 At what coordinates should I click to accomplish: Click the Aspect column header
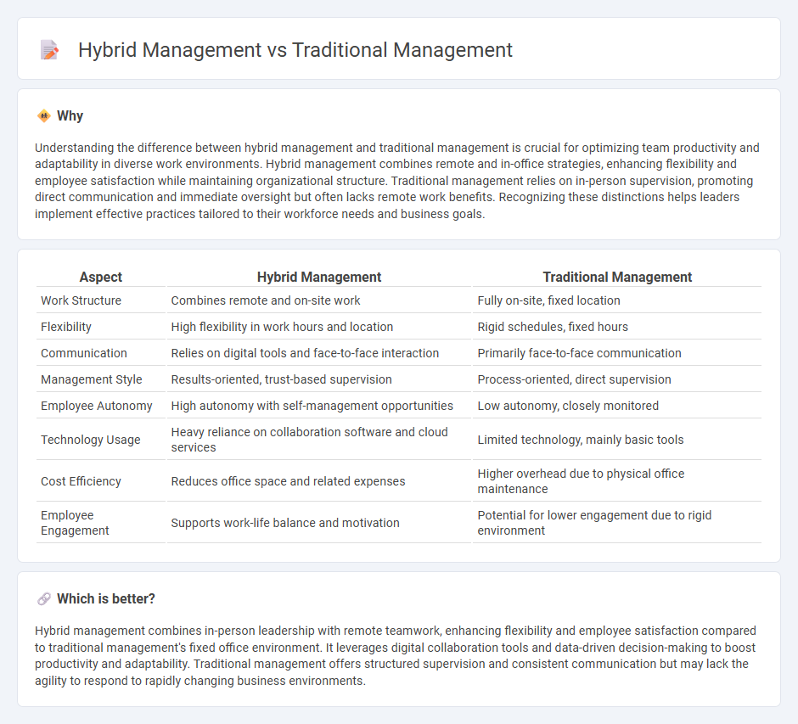click(x=101, y=277)
